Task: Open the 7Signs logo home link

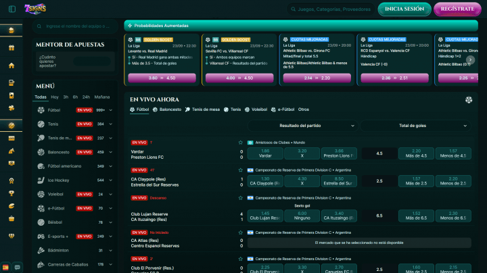Action: [35, 9]
